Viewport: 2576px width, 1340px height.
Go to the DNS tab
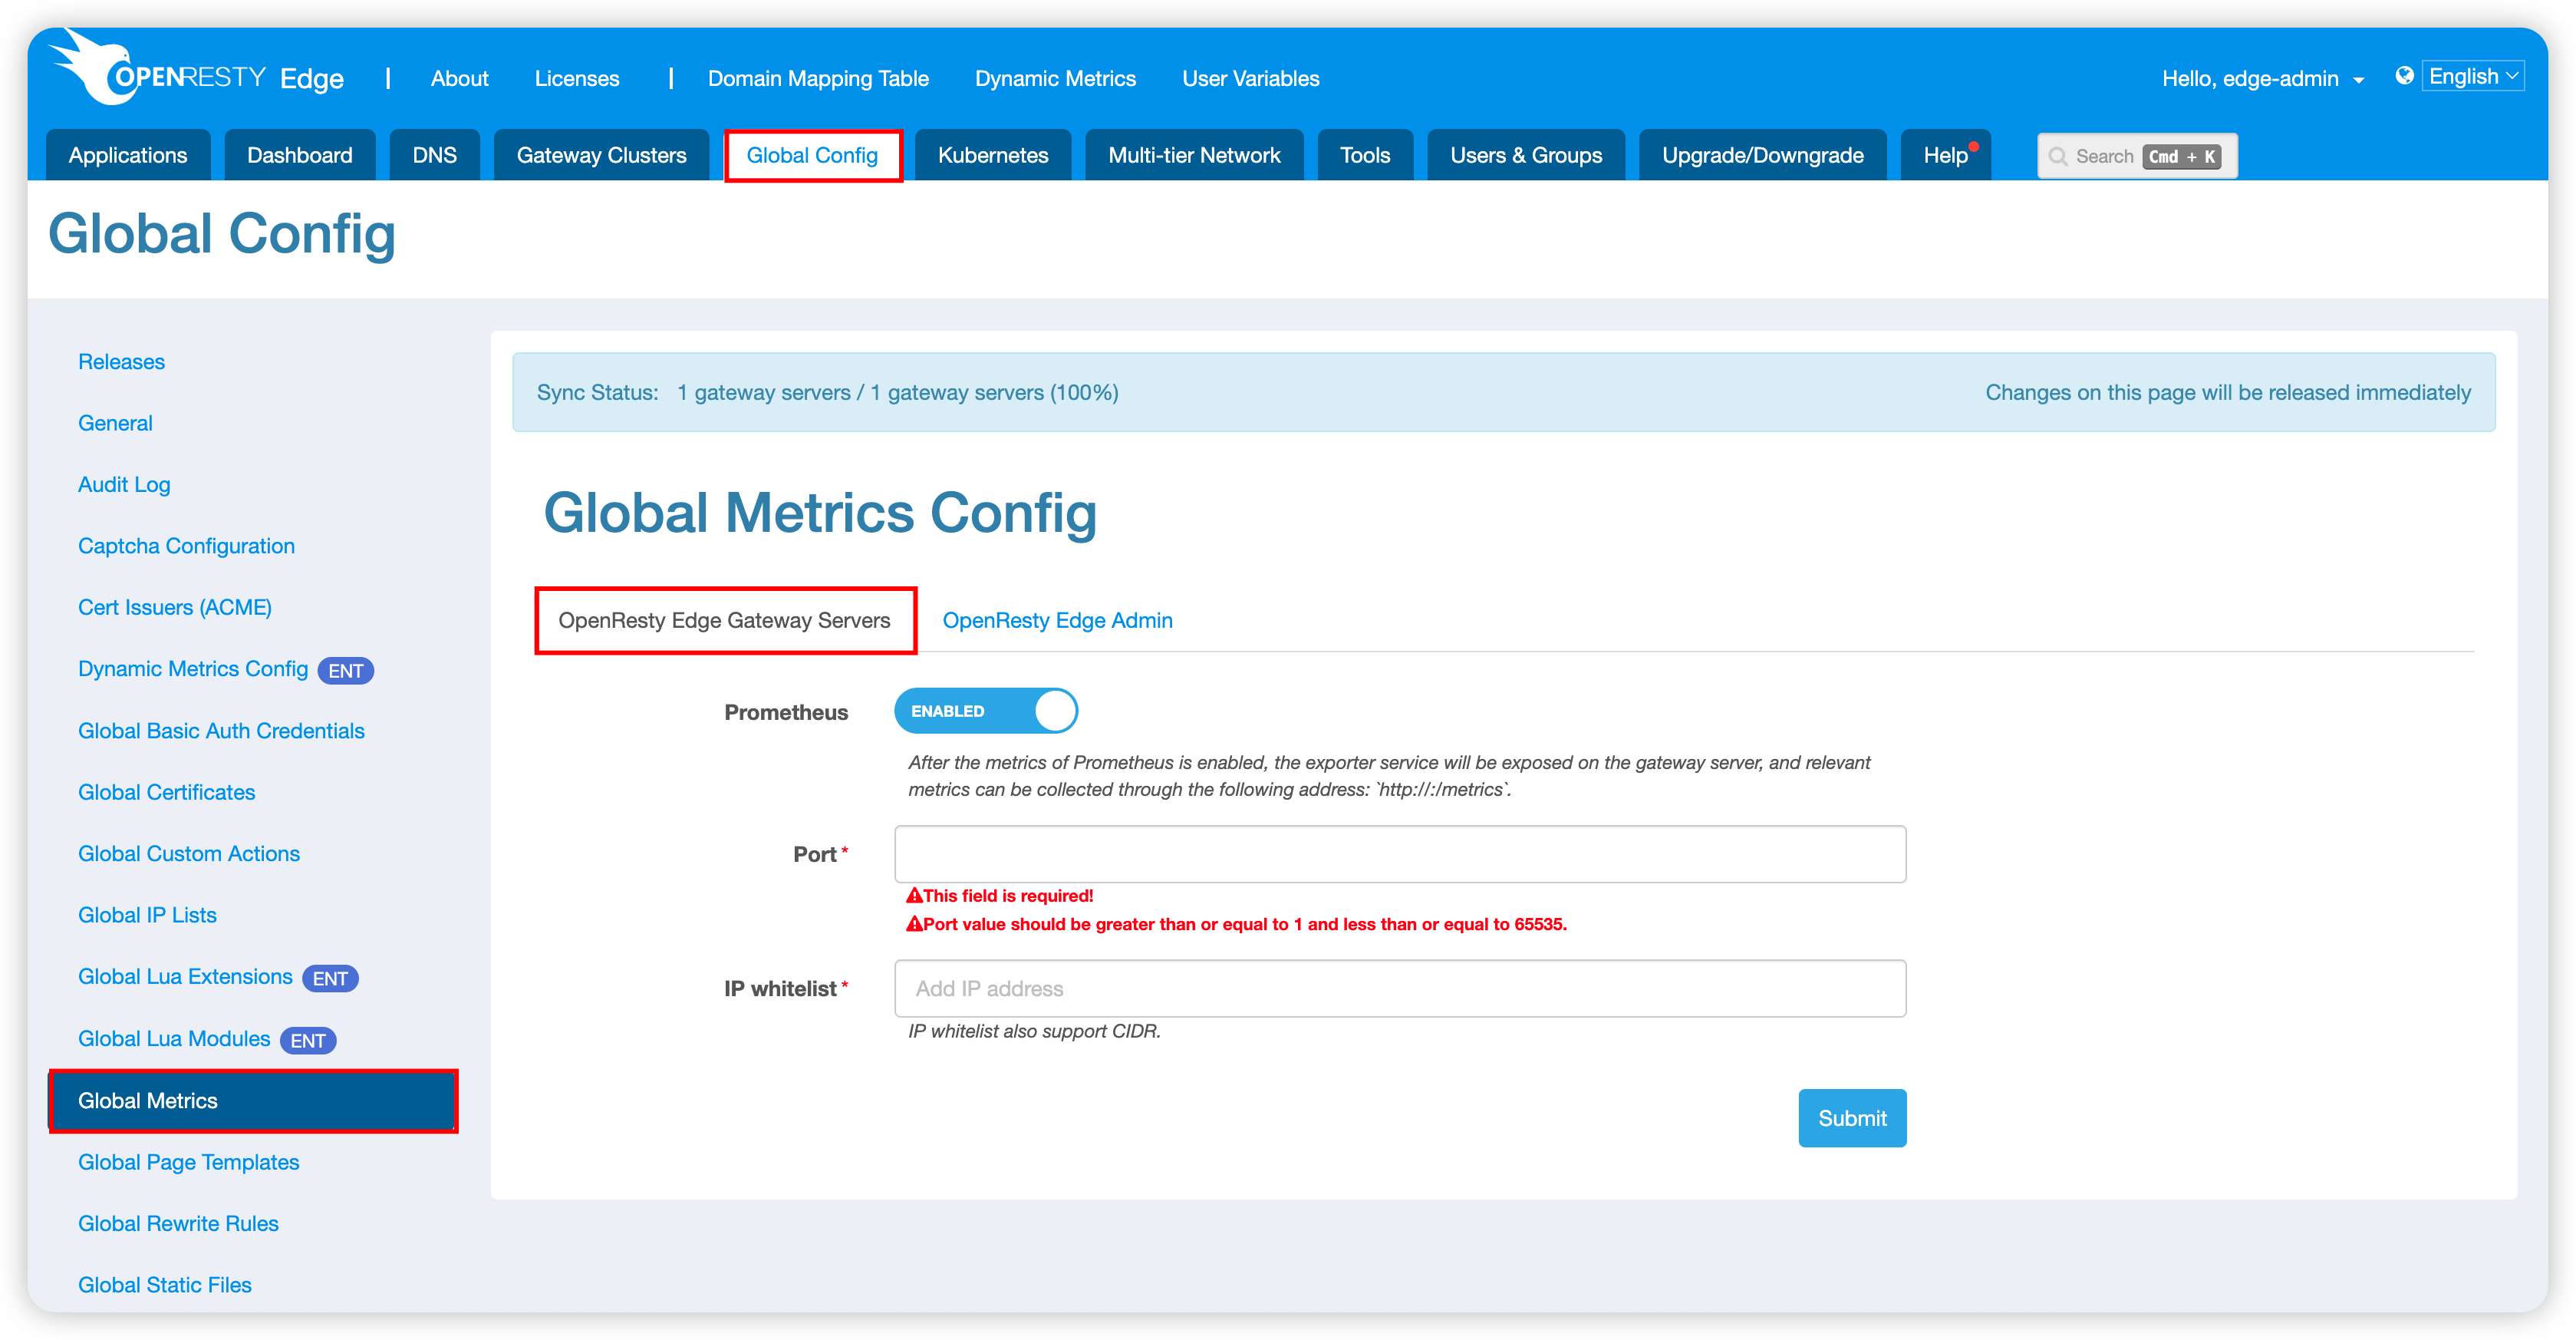coord(434,155)
